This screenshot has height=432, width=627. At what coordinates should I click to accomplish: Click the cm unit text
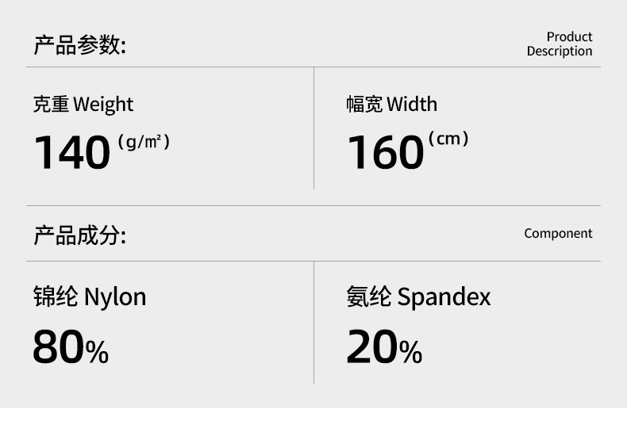click(x=448, y=140)
